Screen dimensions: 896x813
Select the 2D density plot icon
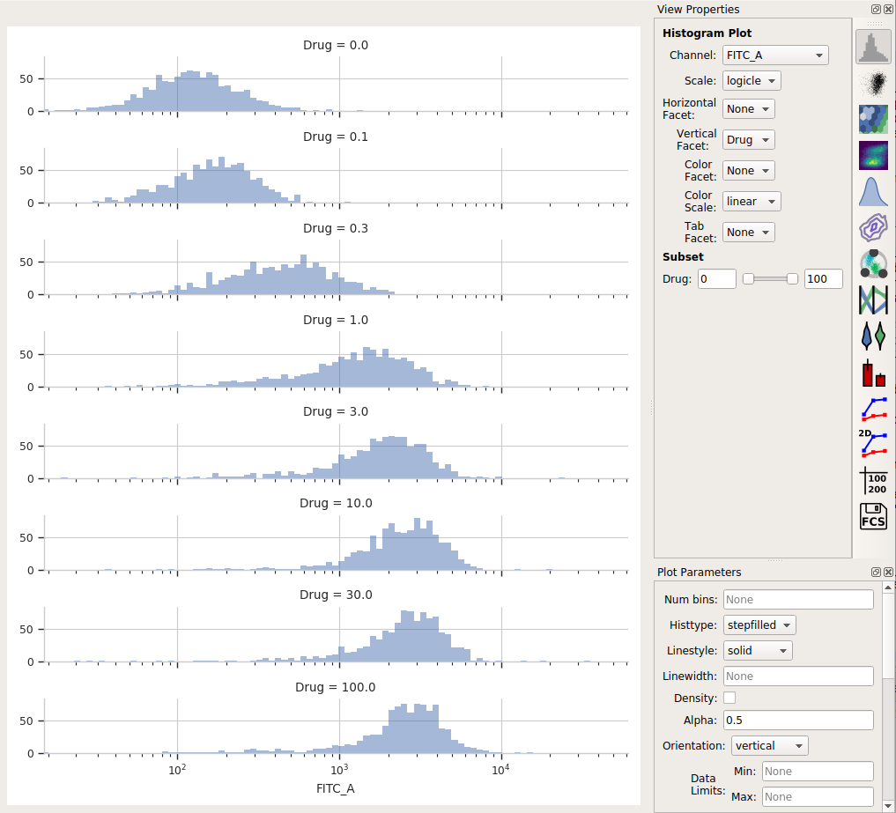tap(873, 155)
